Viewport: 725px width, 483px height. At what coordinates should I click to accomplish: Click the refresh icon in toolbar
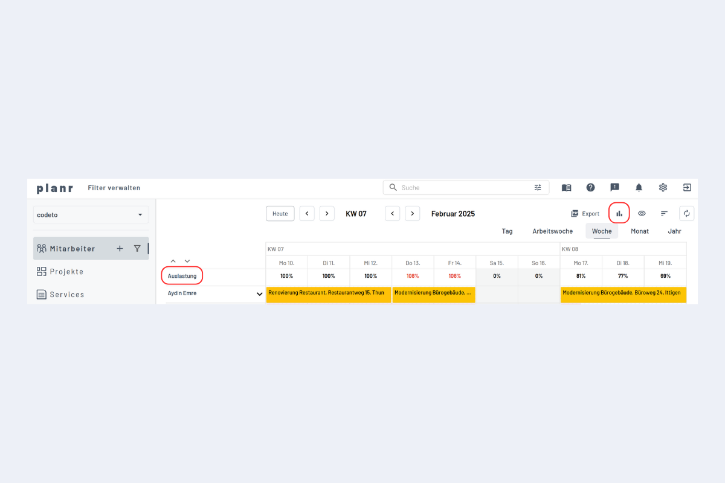pyautogui.click(x=686, y=213)
